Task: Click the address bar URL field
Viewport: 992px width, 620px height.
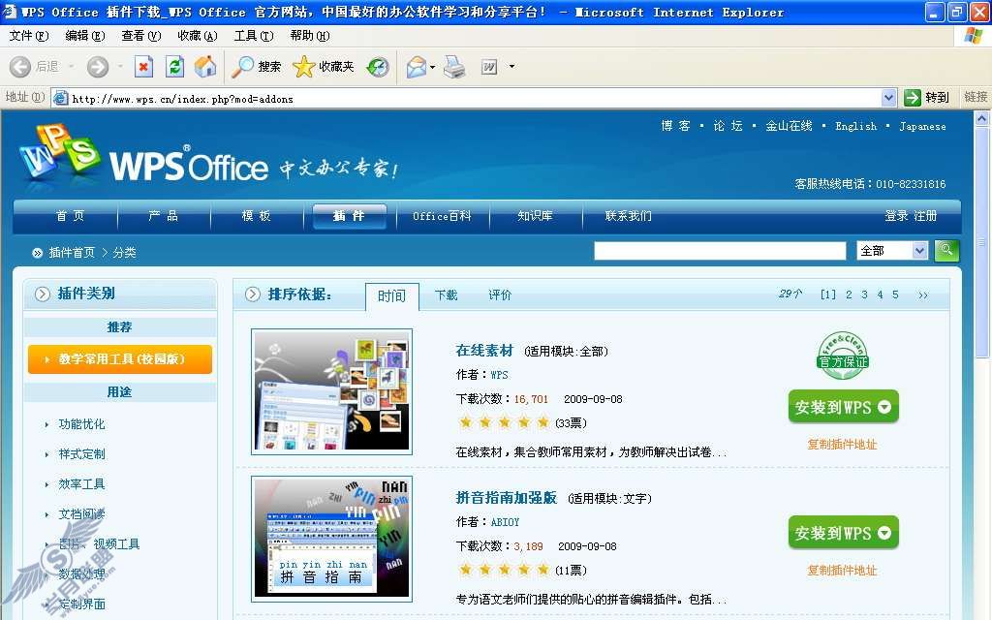Action: [475, 98]
